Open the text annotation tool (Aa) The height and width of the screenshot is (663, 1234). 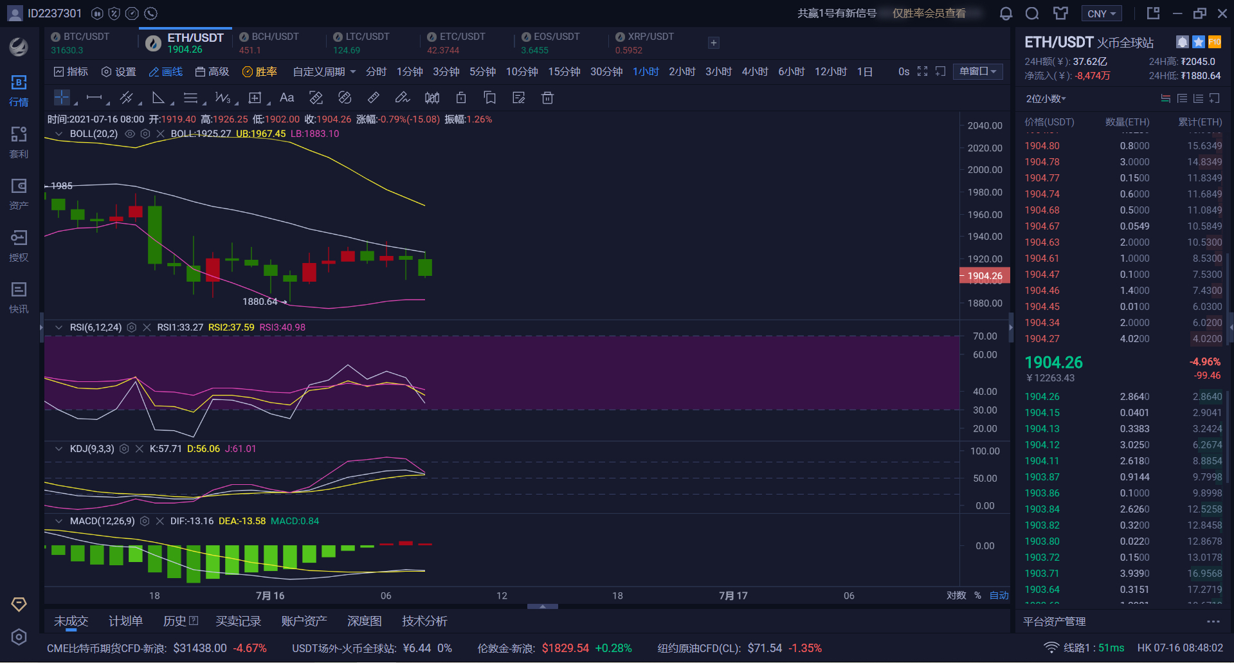click(287, 97)
